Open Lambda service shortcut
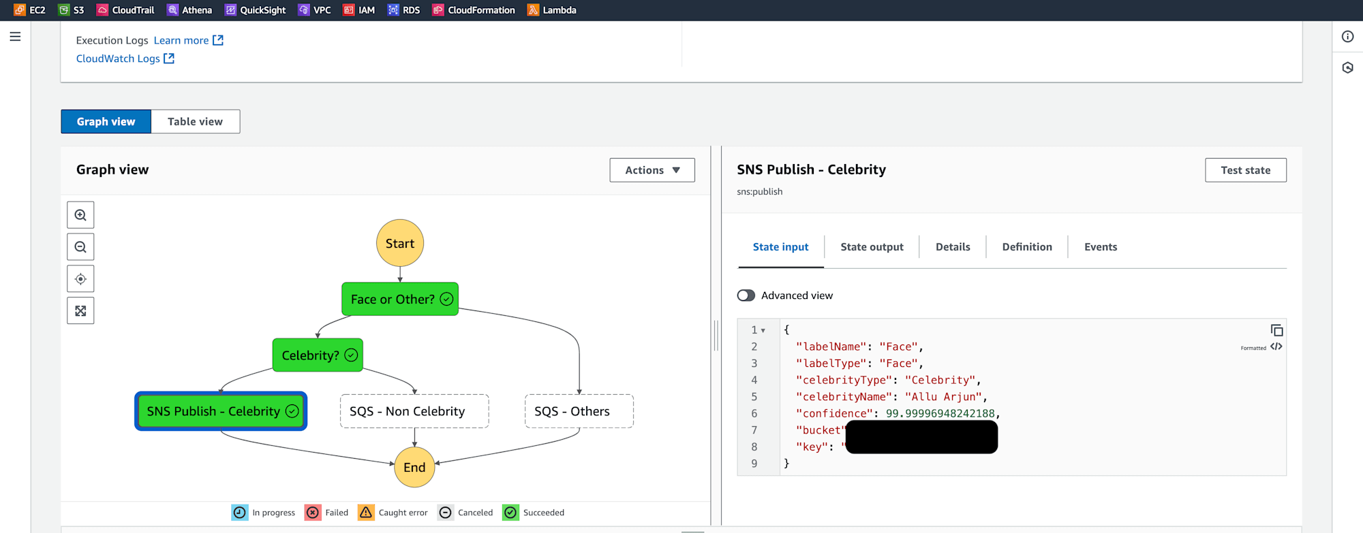1363x533 pixels. pos(552,10)
